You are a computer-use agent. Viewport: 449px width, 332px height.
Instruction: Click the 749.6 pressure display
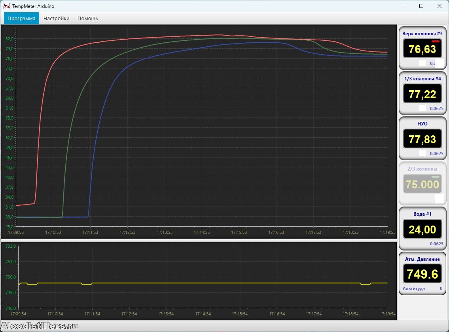(x=422, y=274)
